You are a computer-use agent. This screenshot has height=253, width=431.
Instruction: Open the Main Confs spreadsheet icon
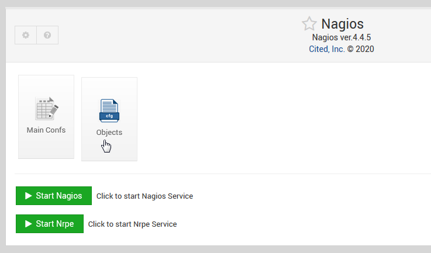(x=47, y=109)
